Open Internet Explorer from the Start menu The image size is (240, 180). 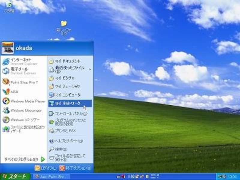point(20,61)
